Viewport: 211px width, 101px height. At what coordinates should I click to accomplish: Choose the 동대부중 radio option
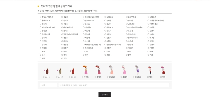click(x=105, y=17)
